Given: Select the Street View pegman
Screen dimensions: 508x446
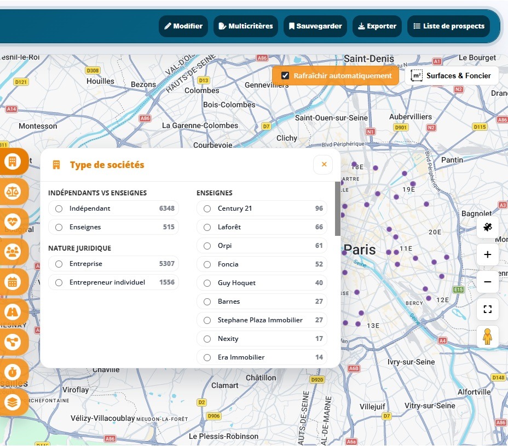Looking at the screenshot, I should [x=487, y=337].
